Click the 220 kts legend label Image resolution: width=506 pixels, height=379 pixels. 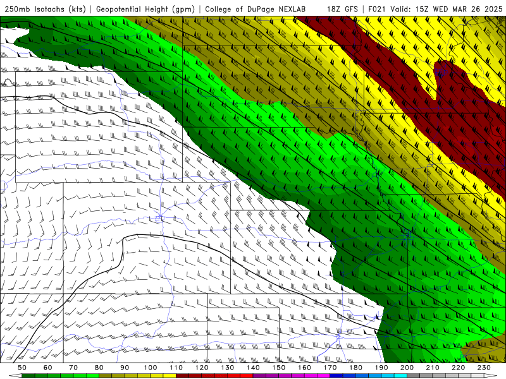click(458, 368)
